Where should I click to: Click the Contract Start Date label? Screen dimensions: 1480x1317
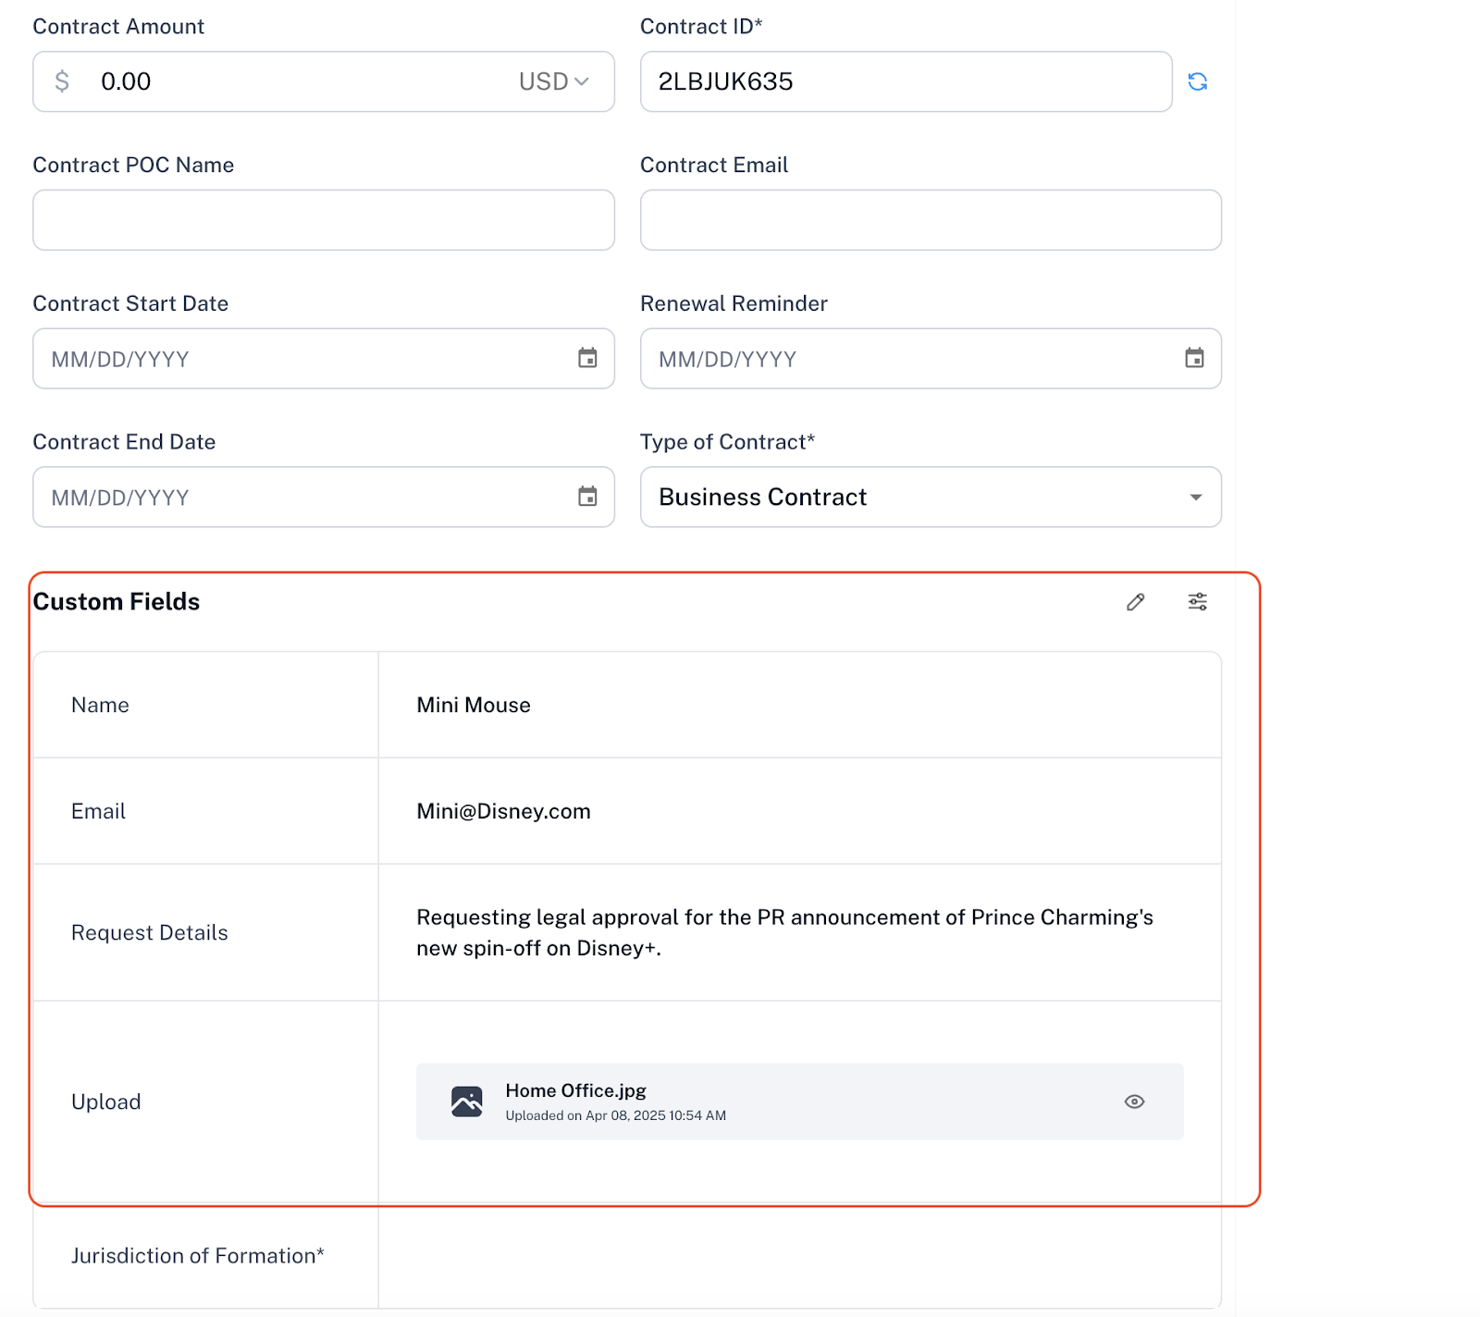[x=130, y=303]
